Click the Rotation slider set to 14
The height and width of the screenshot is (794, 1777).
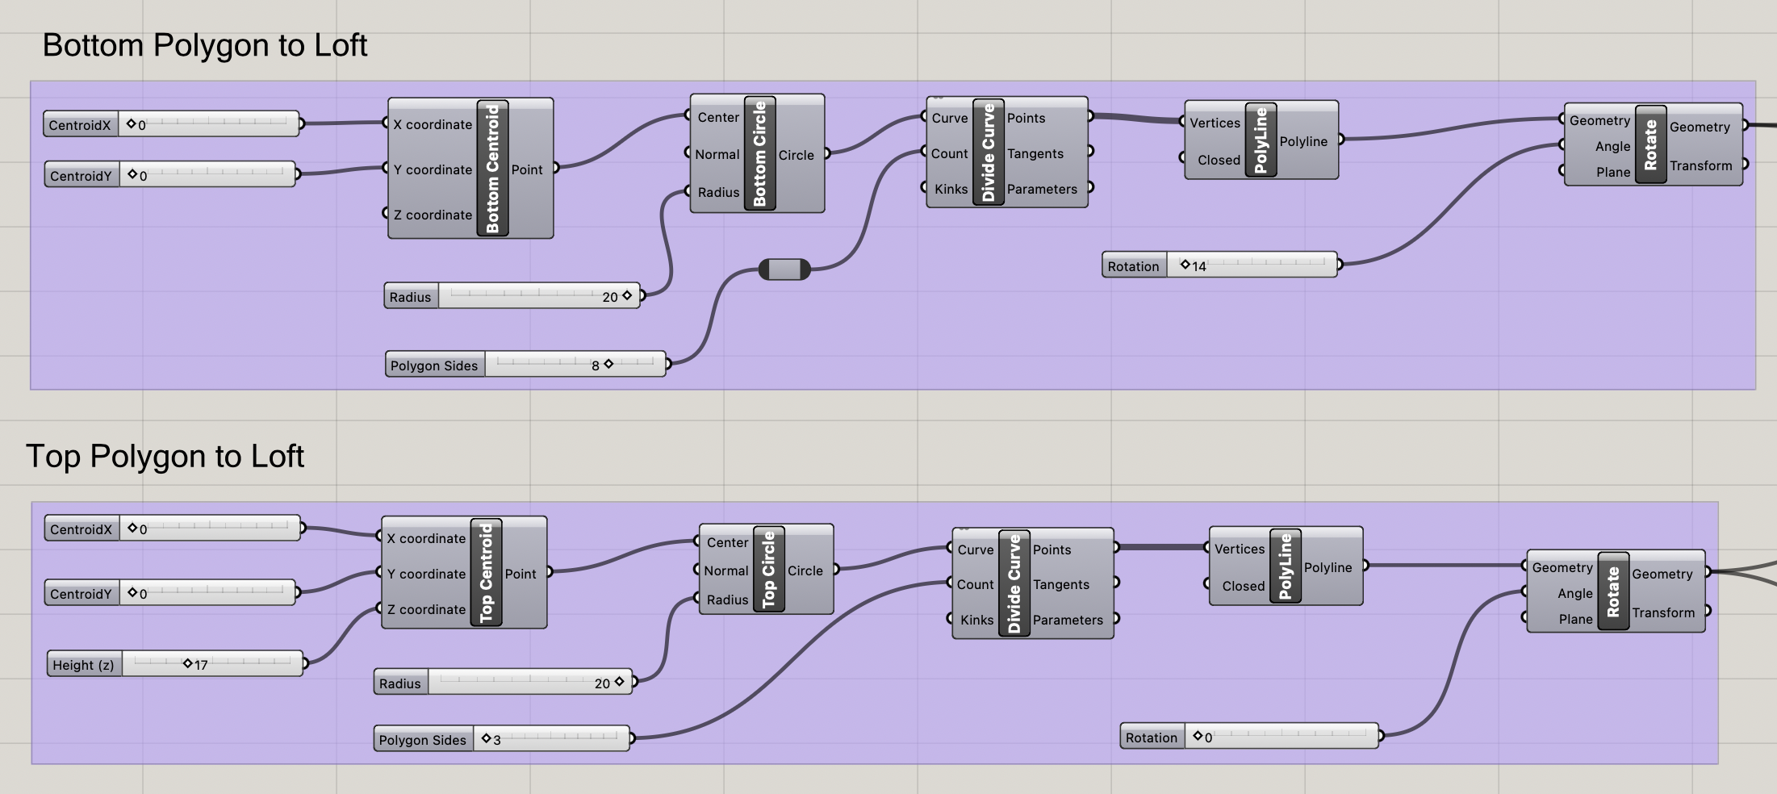(x=1220, y=265)
